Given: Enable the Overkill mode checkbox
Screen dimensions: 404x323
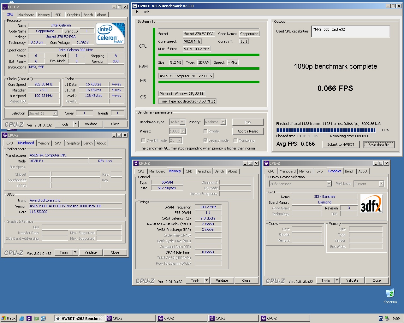Looking at the screenshot, I should 144,140.
